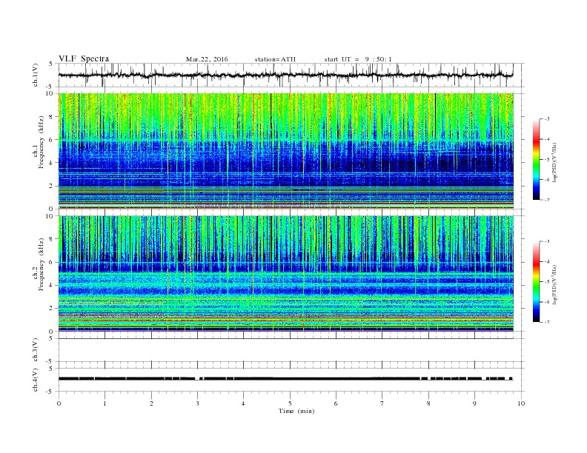Click time axis tick label "7"
This screenshot has height=453, width=587.
coord(382,403)
